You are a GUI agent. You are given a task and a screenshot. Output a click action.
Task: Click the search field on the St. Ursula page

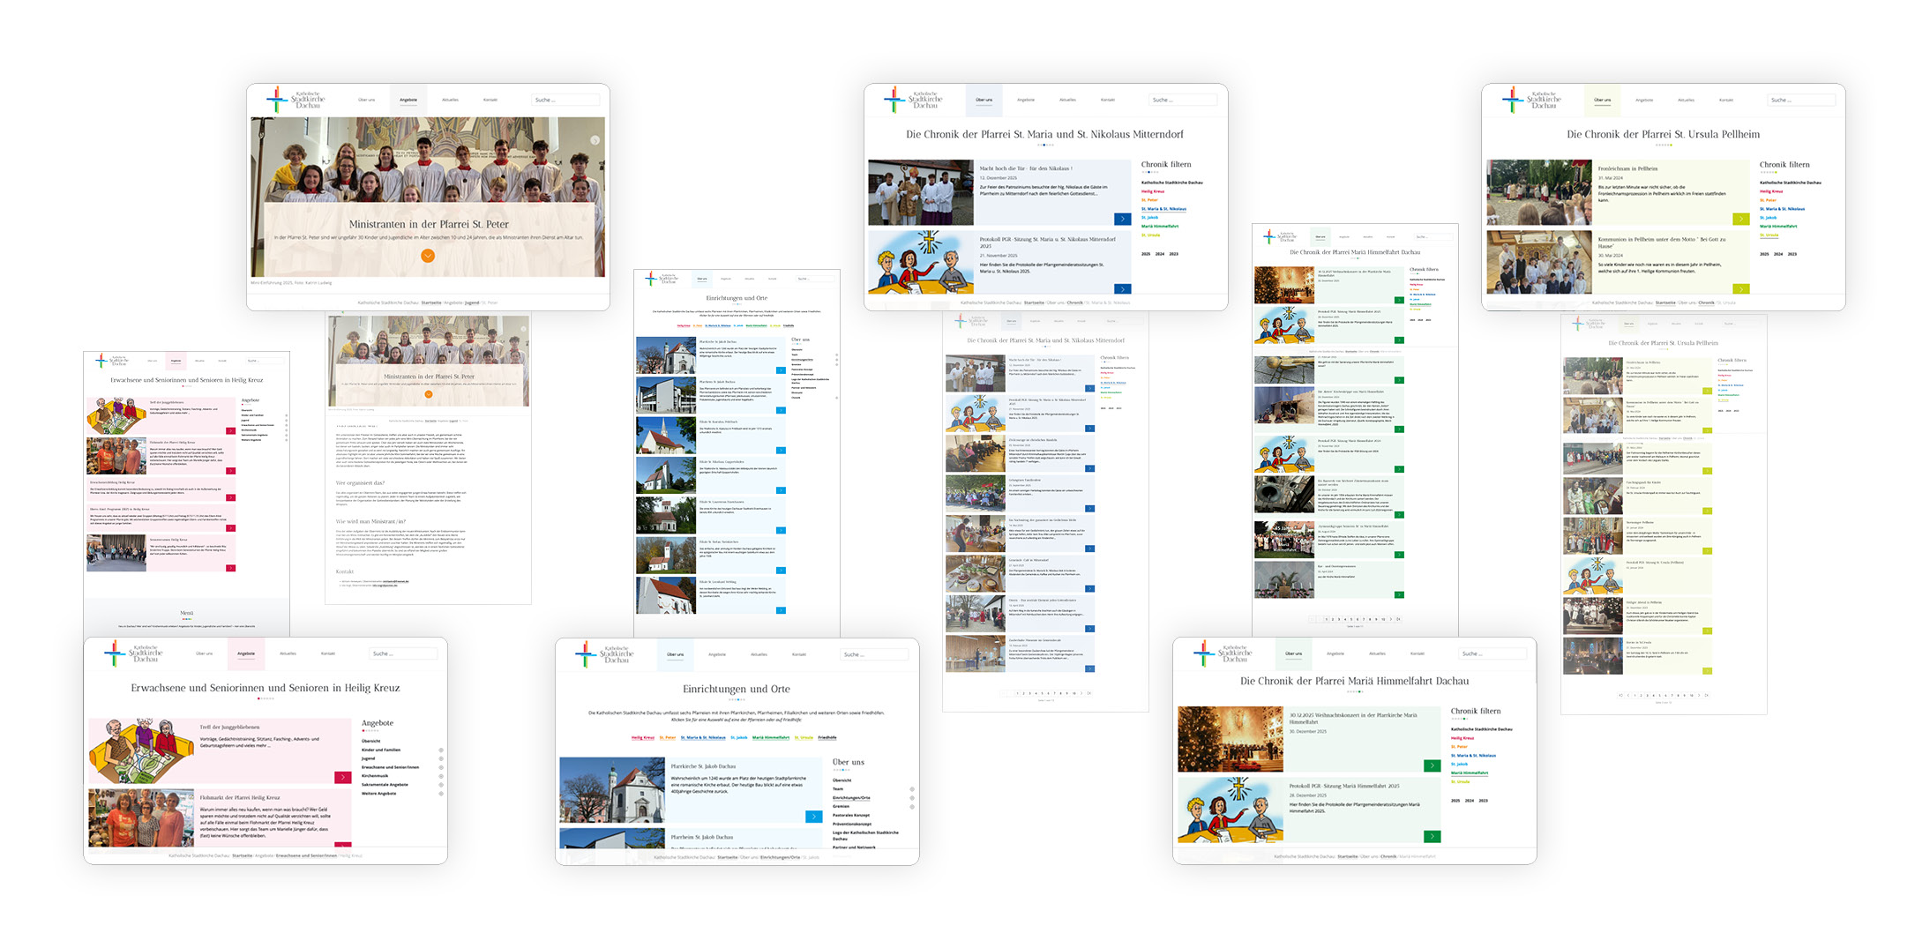(1801, 100)
